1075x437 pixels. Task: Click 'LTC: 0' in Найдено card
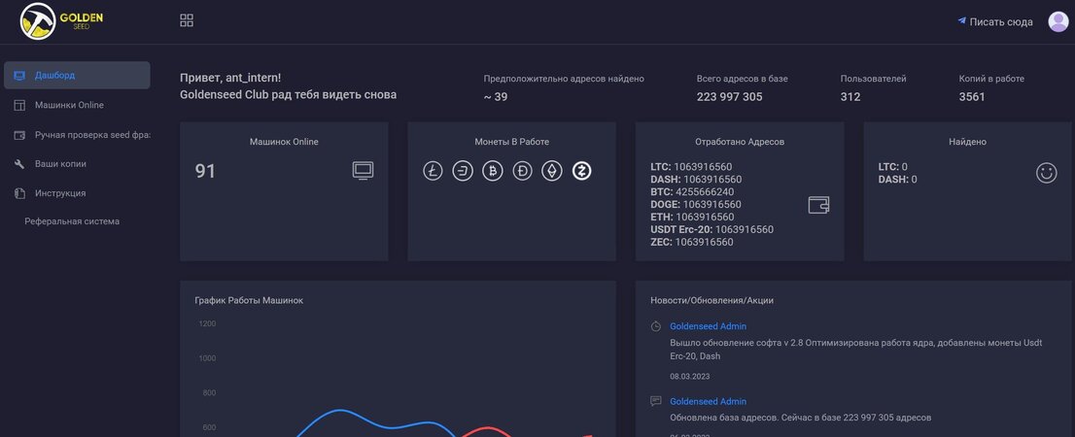(x=892, y=166)
